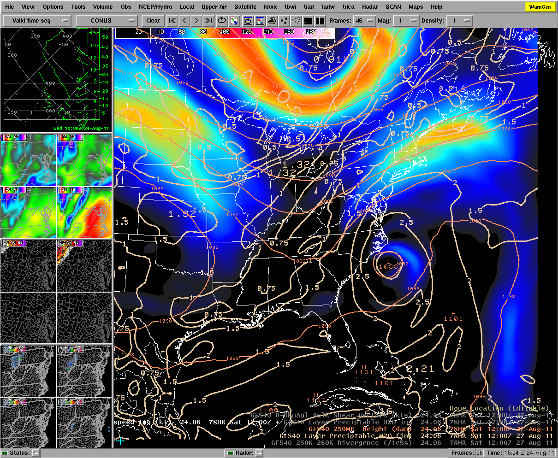Click the dots sampling icon
The width and height of the screenshot is (558, 458).
[284, 21]
